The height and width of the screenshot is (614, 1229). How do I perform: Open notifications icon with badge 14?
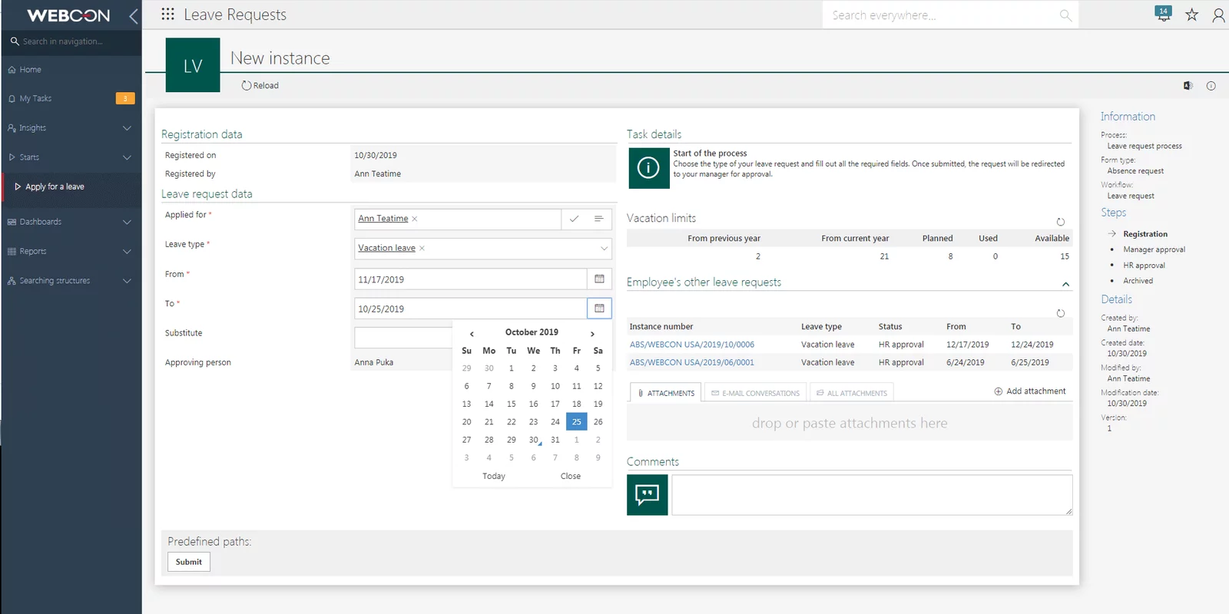[1163, 14]
